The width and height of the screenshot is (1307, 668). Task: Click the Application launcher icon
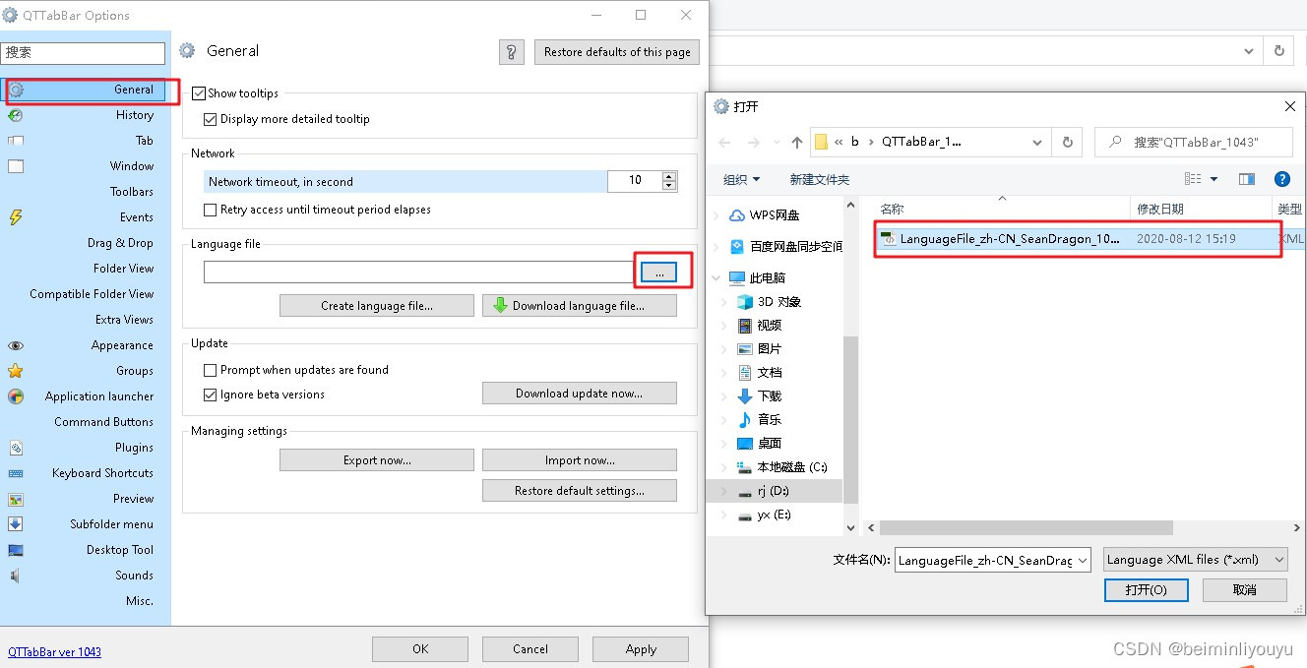click(x=16, y=396)
